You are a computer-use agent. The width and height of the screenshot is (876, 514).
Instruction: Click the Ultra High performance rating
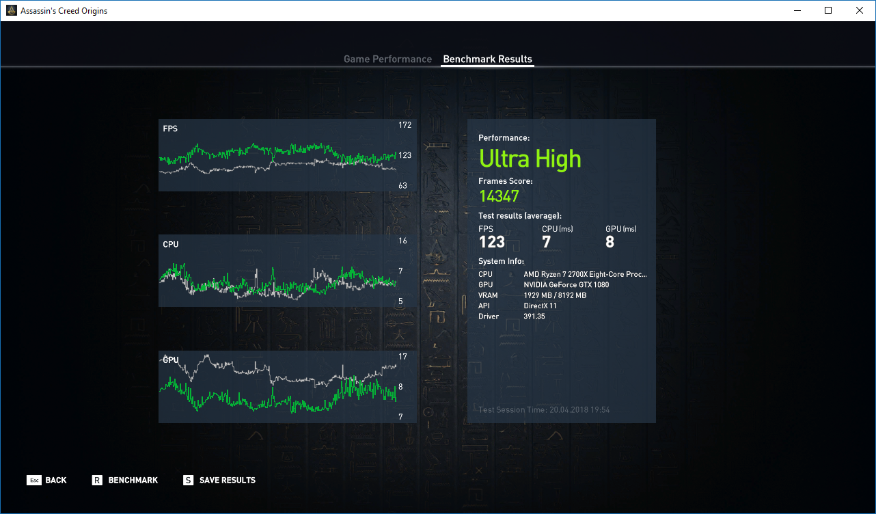pos(530,159)
